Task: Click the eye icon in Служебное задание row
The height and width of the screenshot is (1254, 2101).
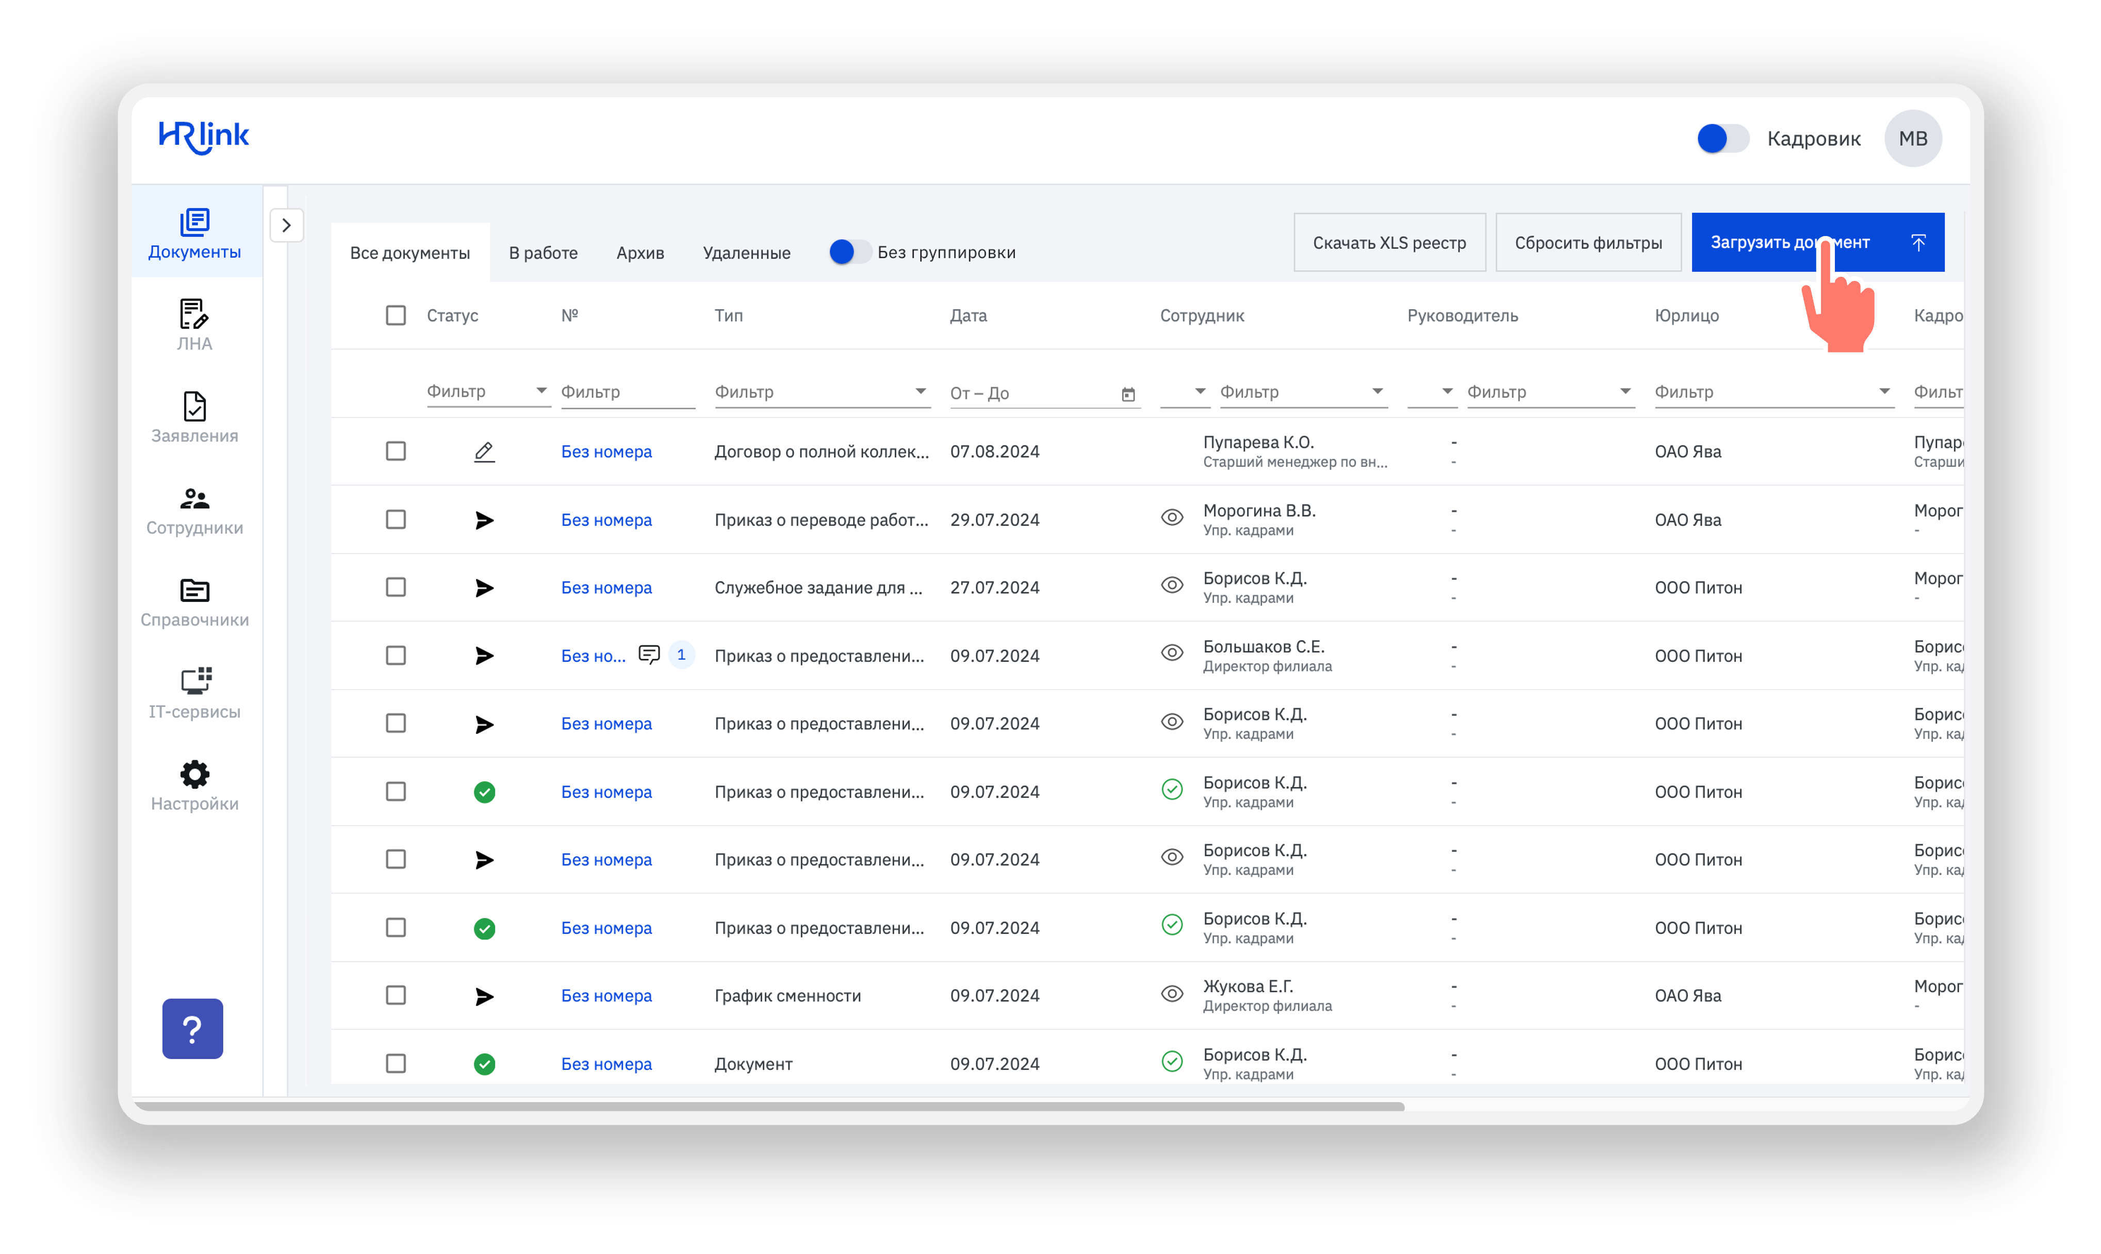Action: click(x=1172, y=585)
